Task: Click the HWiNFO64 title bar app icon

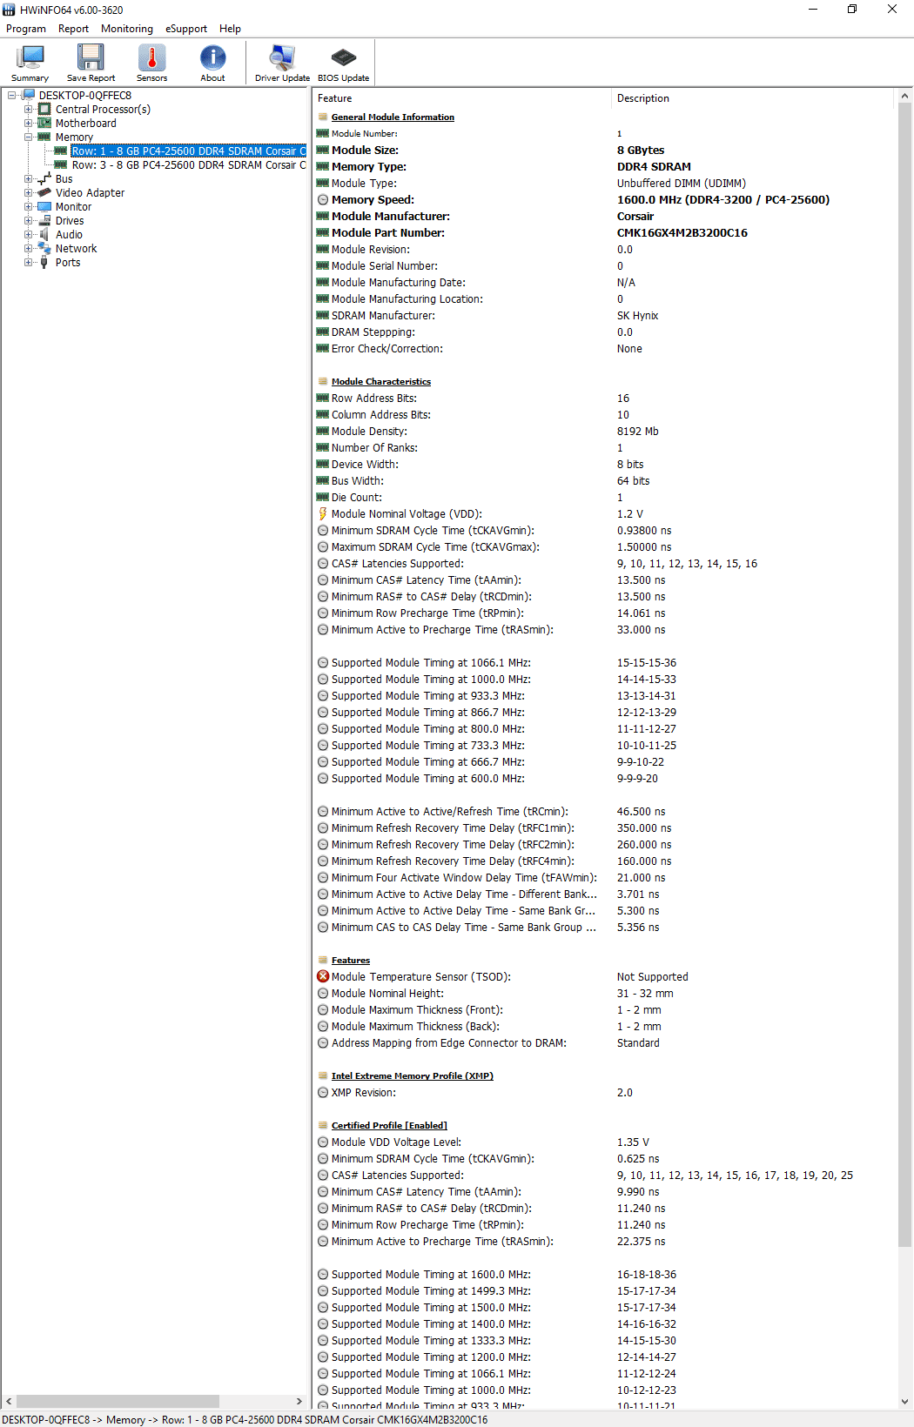Action: [9, 10]
